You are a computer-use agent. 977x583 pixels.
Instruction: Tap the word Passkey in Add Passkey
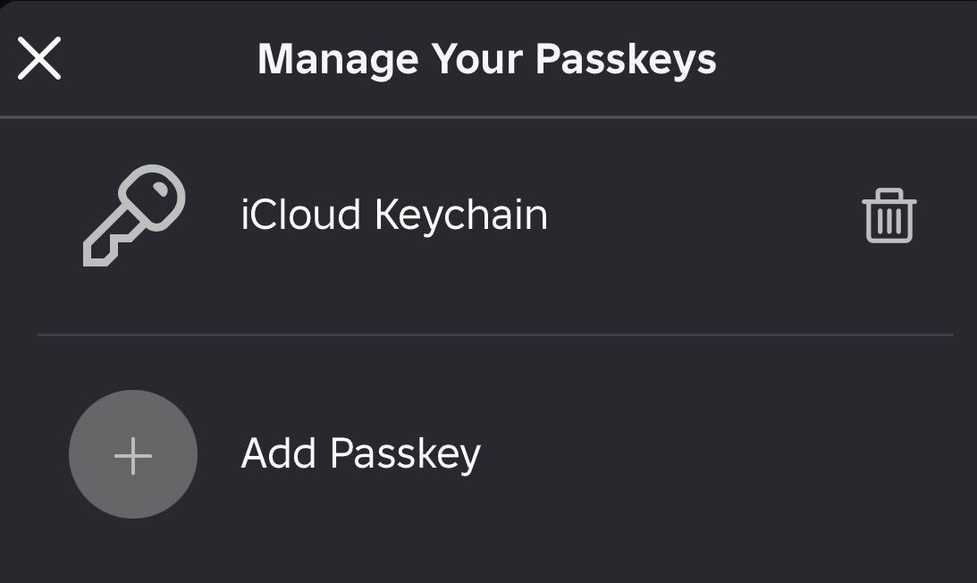click(x=406, y=455)
